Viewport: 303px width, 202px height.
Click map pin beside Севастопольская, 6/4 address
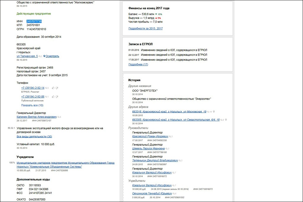coord(226,120)
